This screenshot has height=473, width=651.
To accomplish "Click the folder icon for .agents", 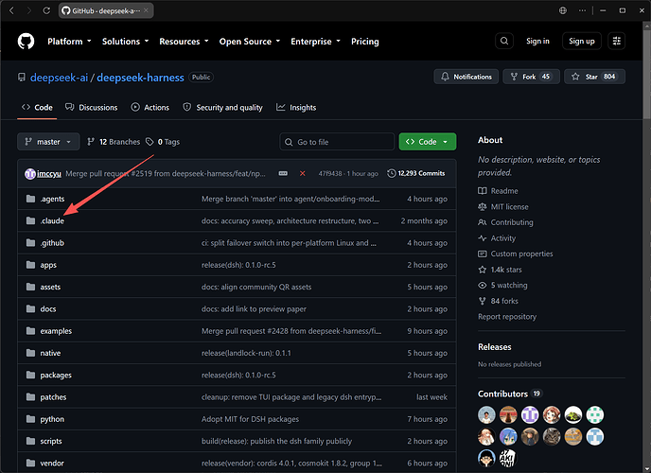I will click(30, 199).
